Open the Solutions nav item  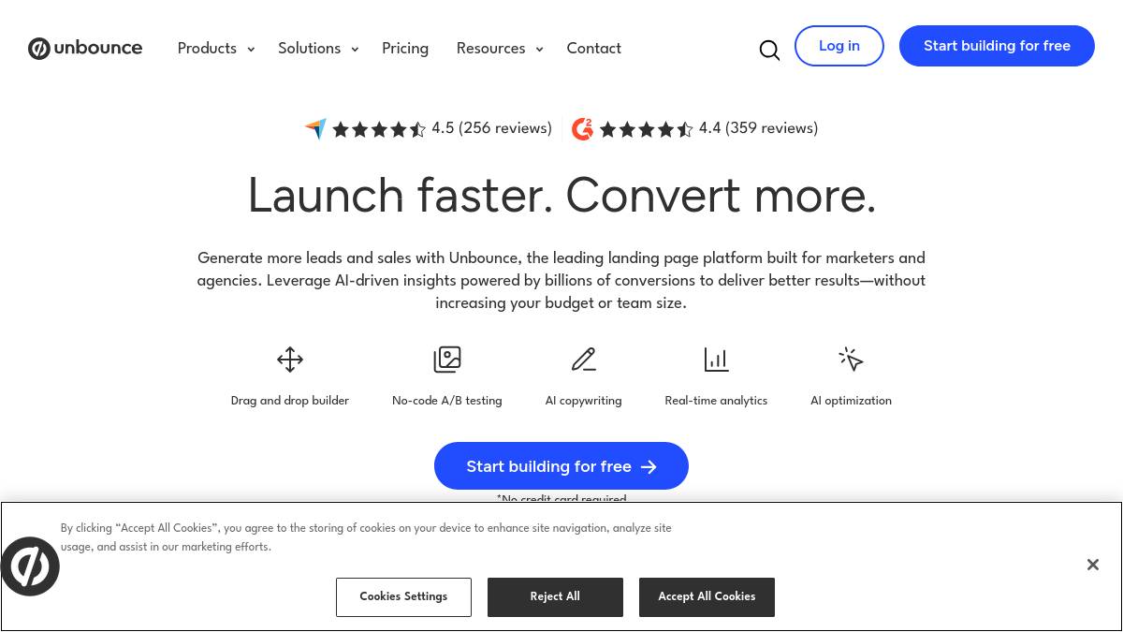coord(309,49)
